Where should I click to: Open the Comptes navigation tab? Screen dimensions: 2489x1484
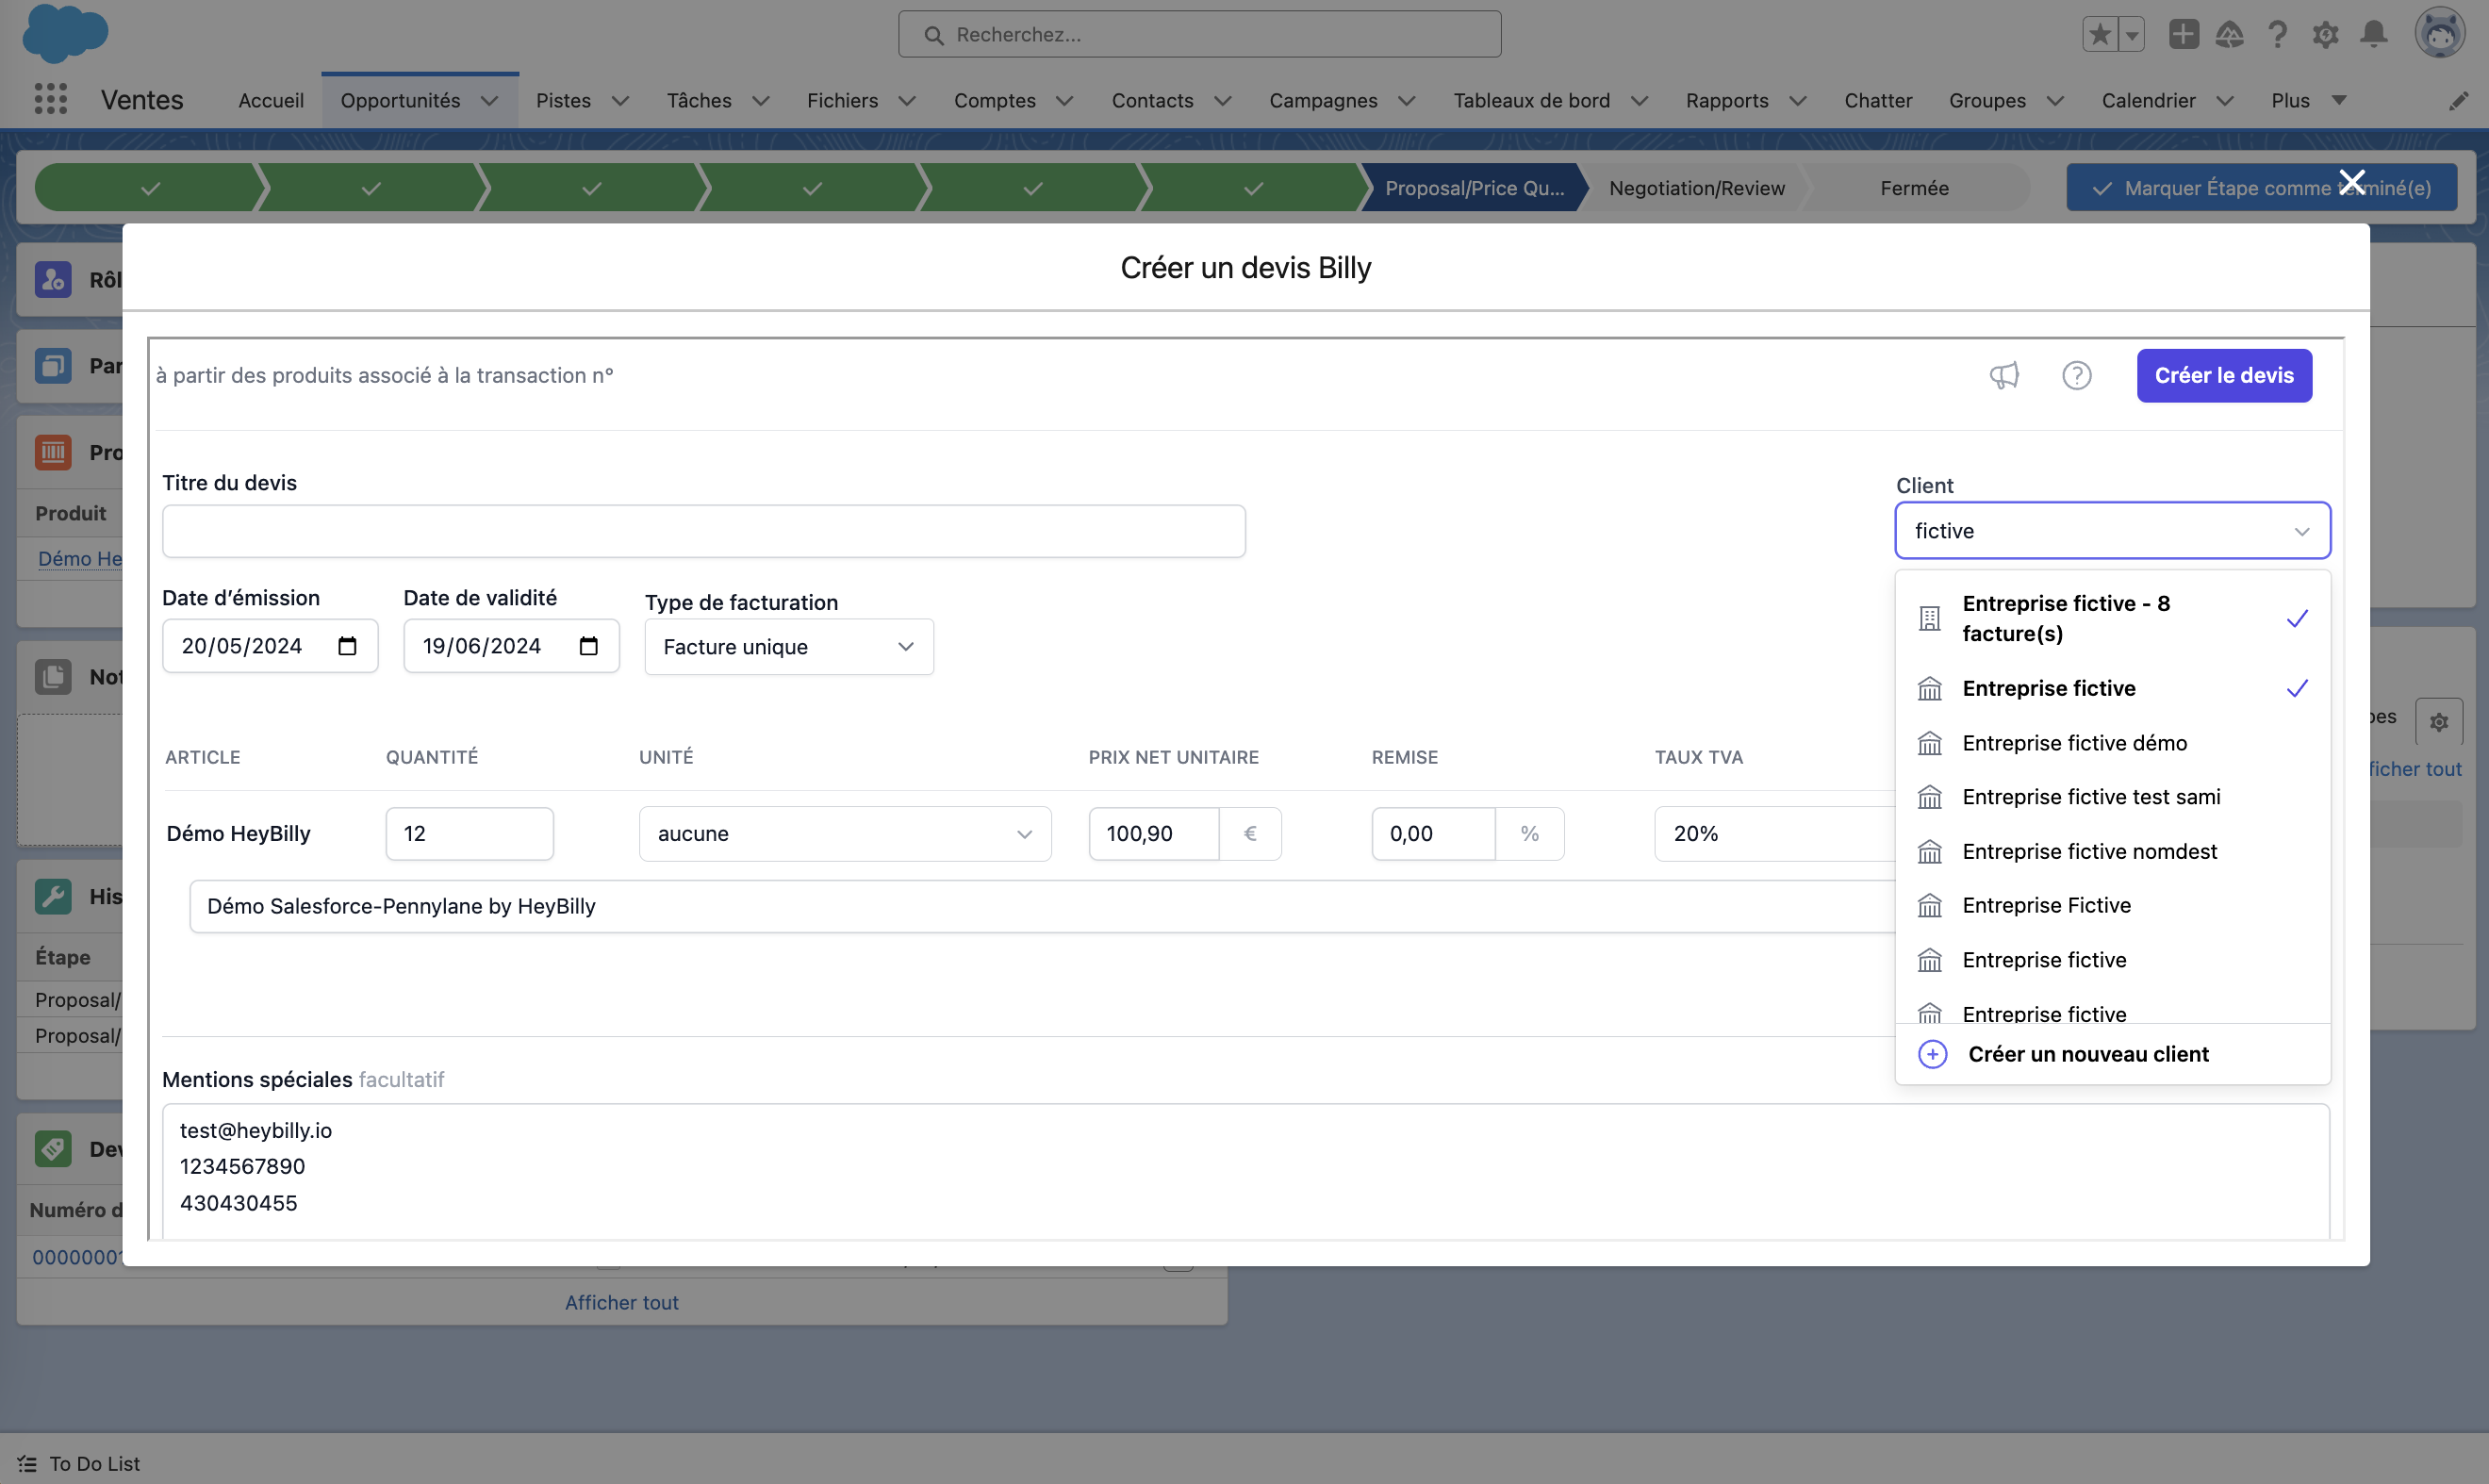pos(994,100)
